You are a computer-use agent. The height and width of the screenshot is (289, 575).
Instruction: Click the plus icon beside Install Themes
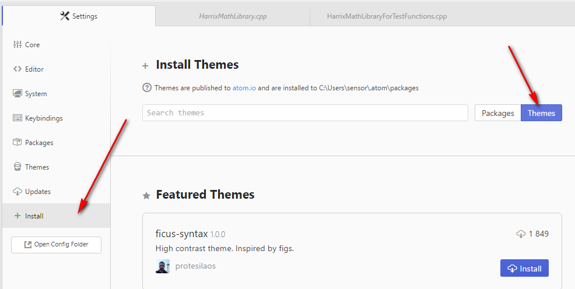coord(146,66)
